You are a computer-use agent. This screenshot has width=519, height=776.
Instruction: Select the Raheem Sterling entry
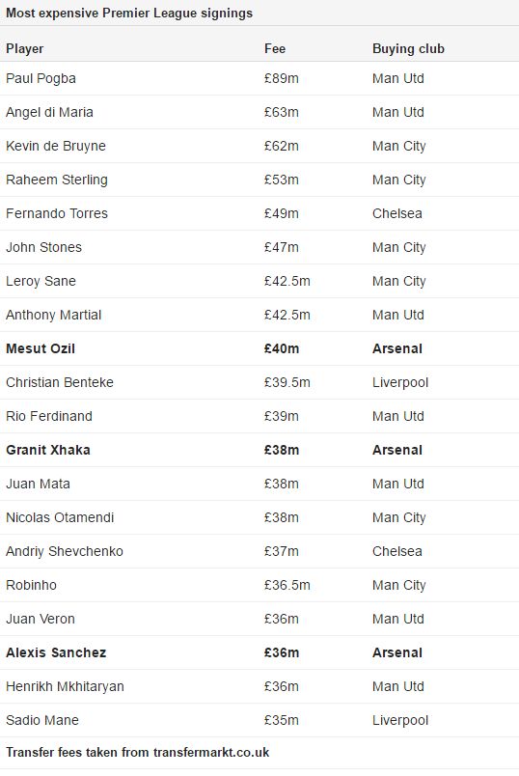pos(57,180)
